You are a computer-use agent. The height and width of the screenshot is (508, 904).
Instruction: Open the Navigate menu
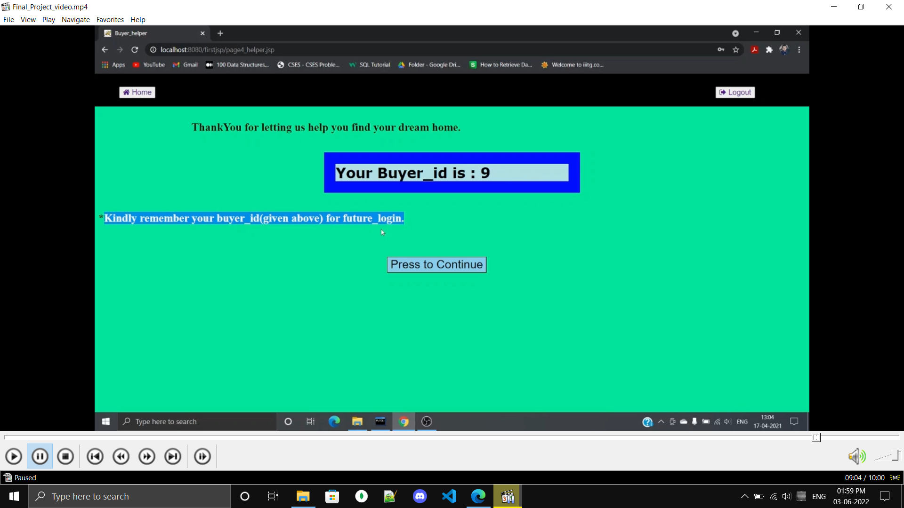tap(75, 20)
